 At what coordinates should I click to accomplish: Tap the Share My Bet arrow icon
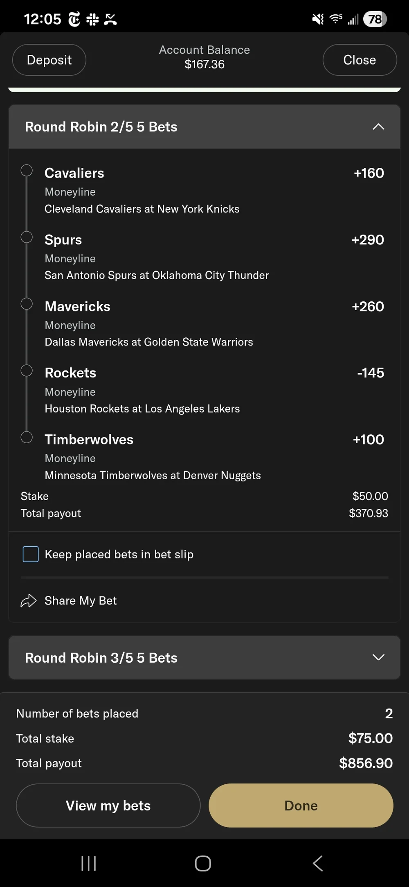pyautogui.click(x=29, y=600)
